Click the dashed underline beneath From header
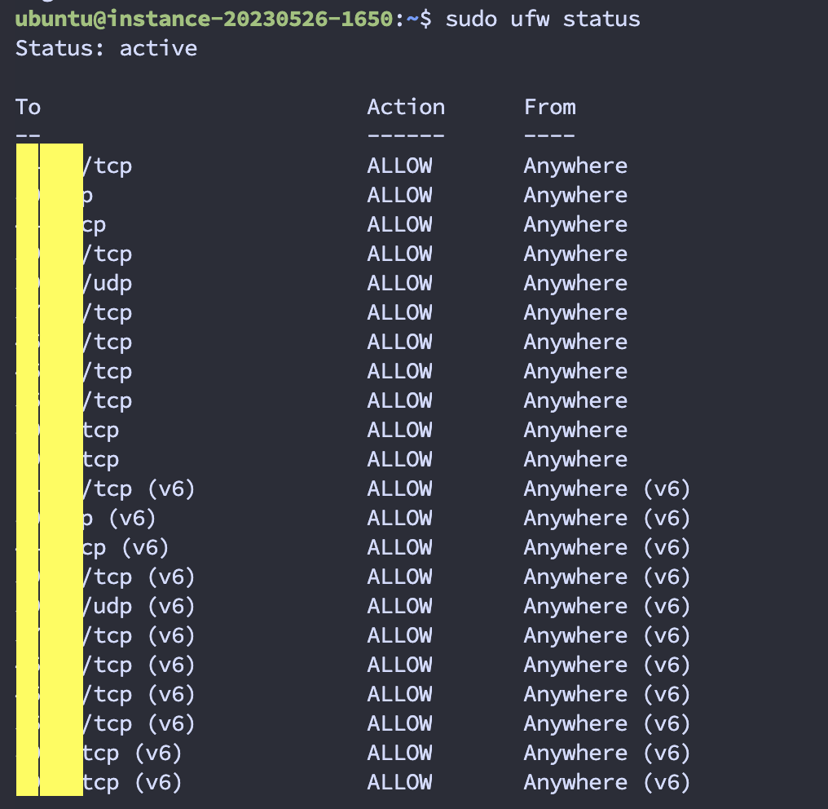This screenshot has height=809, width=828. [x=549, y=135]
